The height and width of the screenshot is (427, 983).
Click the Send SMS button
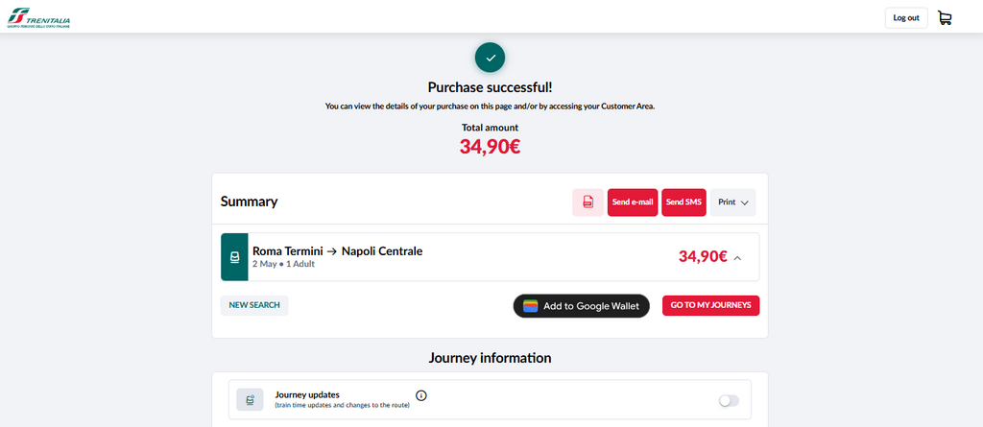click(x=683, y=202)
